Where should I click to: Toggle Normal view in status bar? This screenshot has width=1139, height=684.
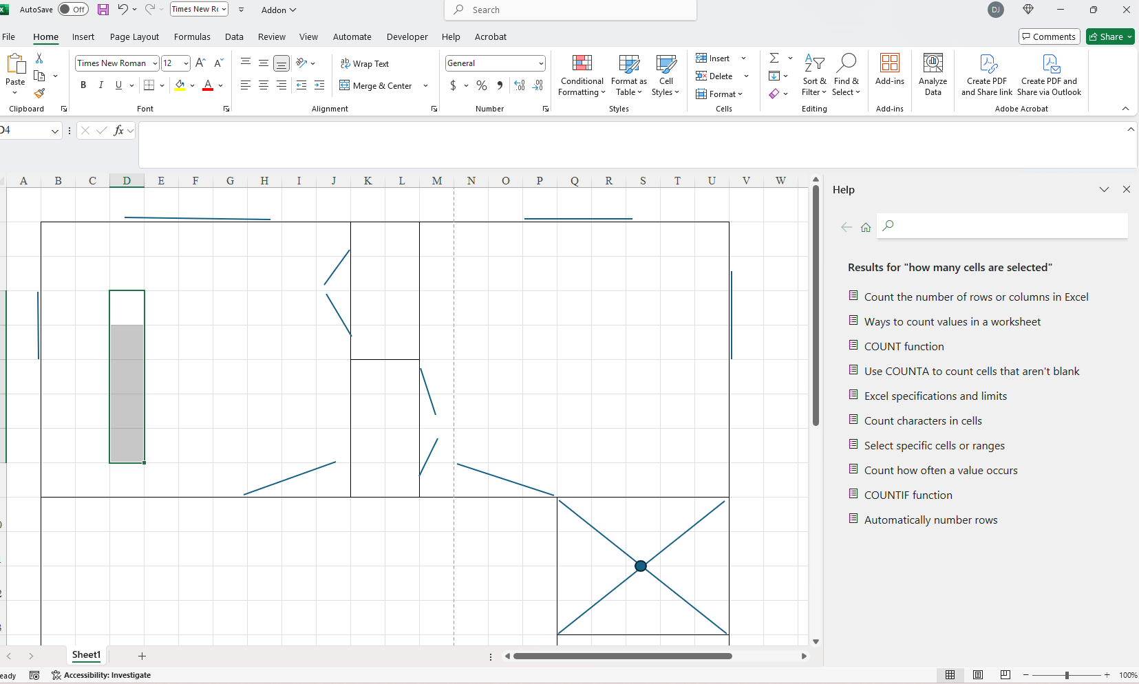pos(950,675)
